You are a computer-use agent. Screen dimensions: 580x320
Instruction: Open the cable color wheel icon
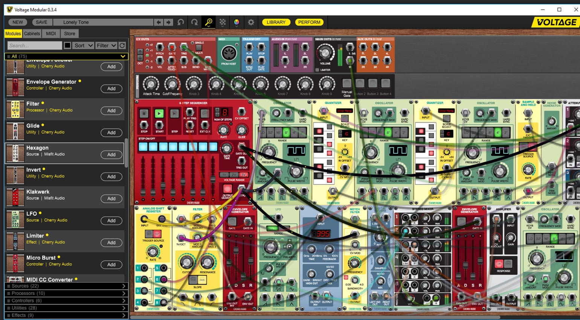pyautogui.click(x=237, y=22)
